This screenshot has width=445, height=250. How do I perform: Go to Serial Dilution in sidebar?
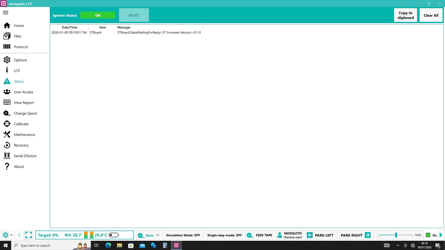25,156
